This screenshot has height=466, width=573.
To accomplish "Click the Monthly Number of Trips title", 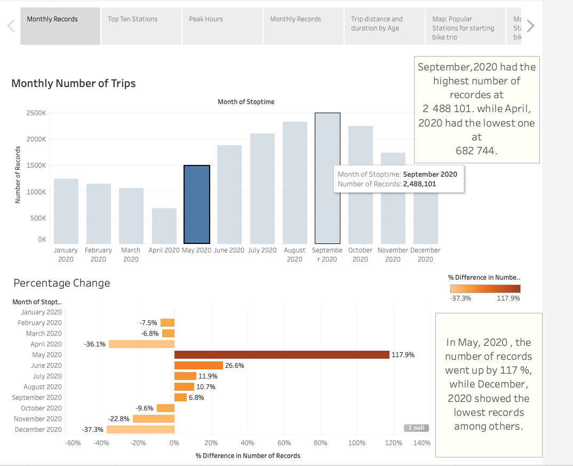I will (73, 84).
